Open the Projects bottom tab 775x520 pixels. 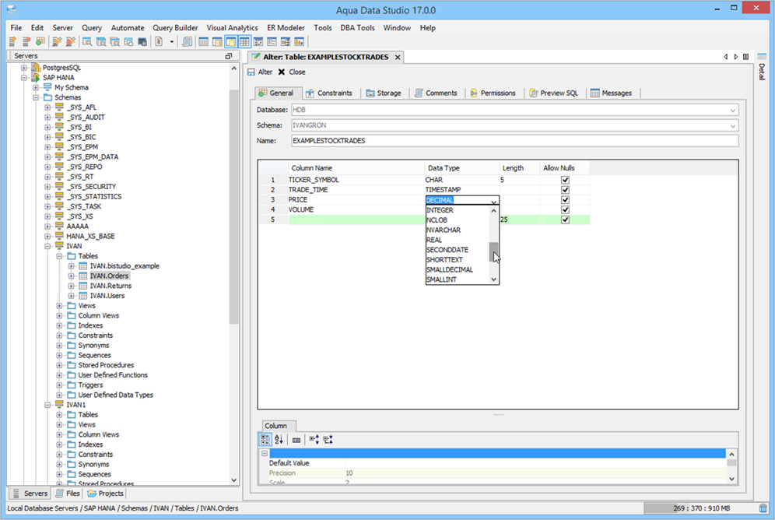point(105,494)
